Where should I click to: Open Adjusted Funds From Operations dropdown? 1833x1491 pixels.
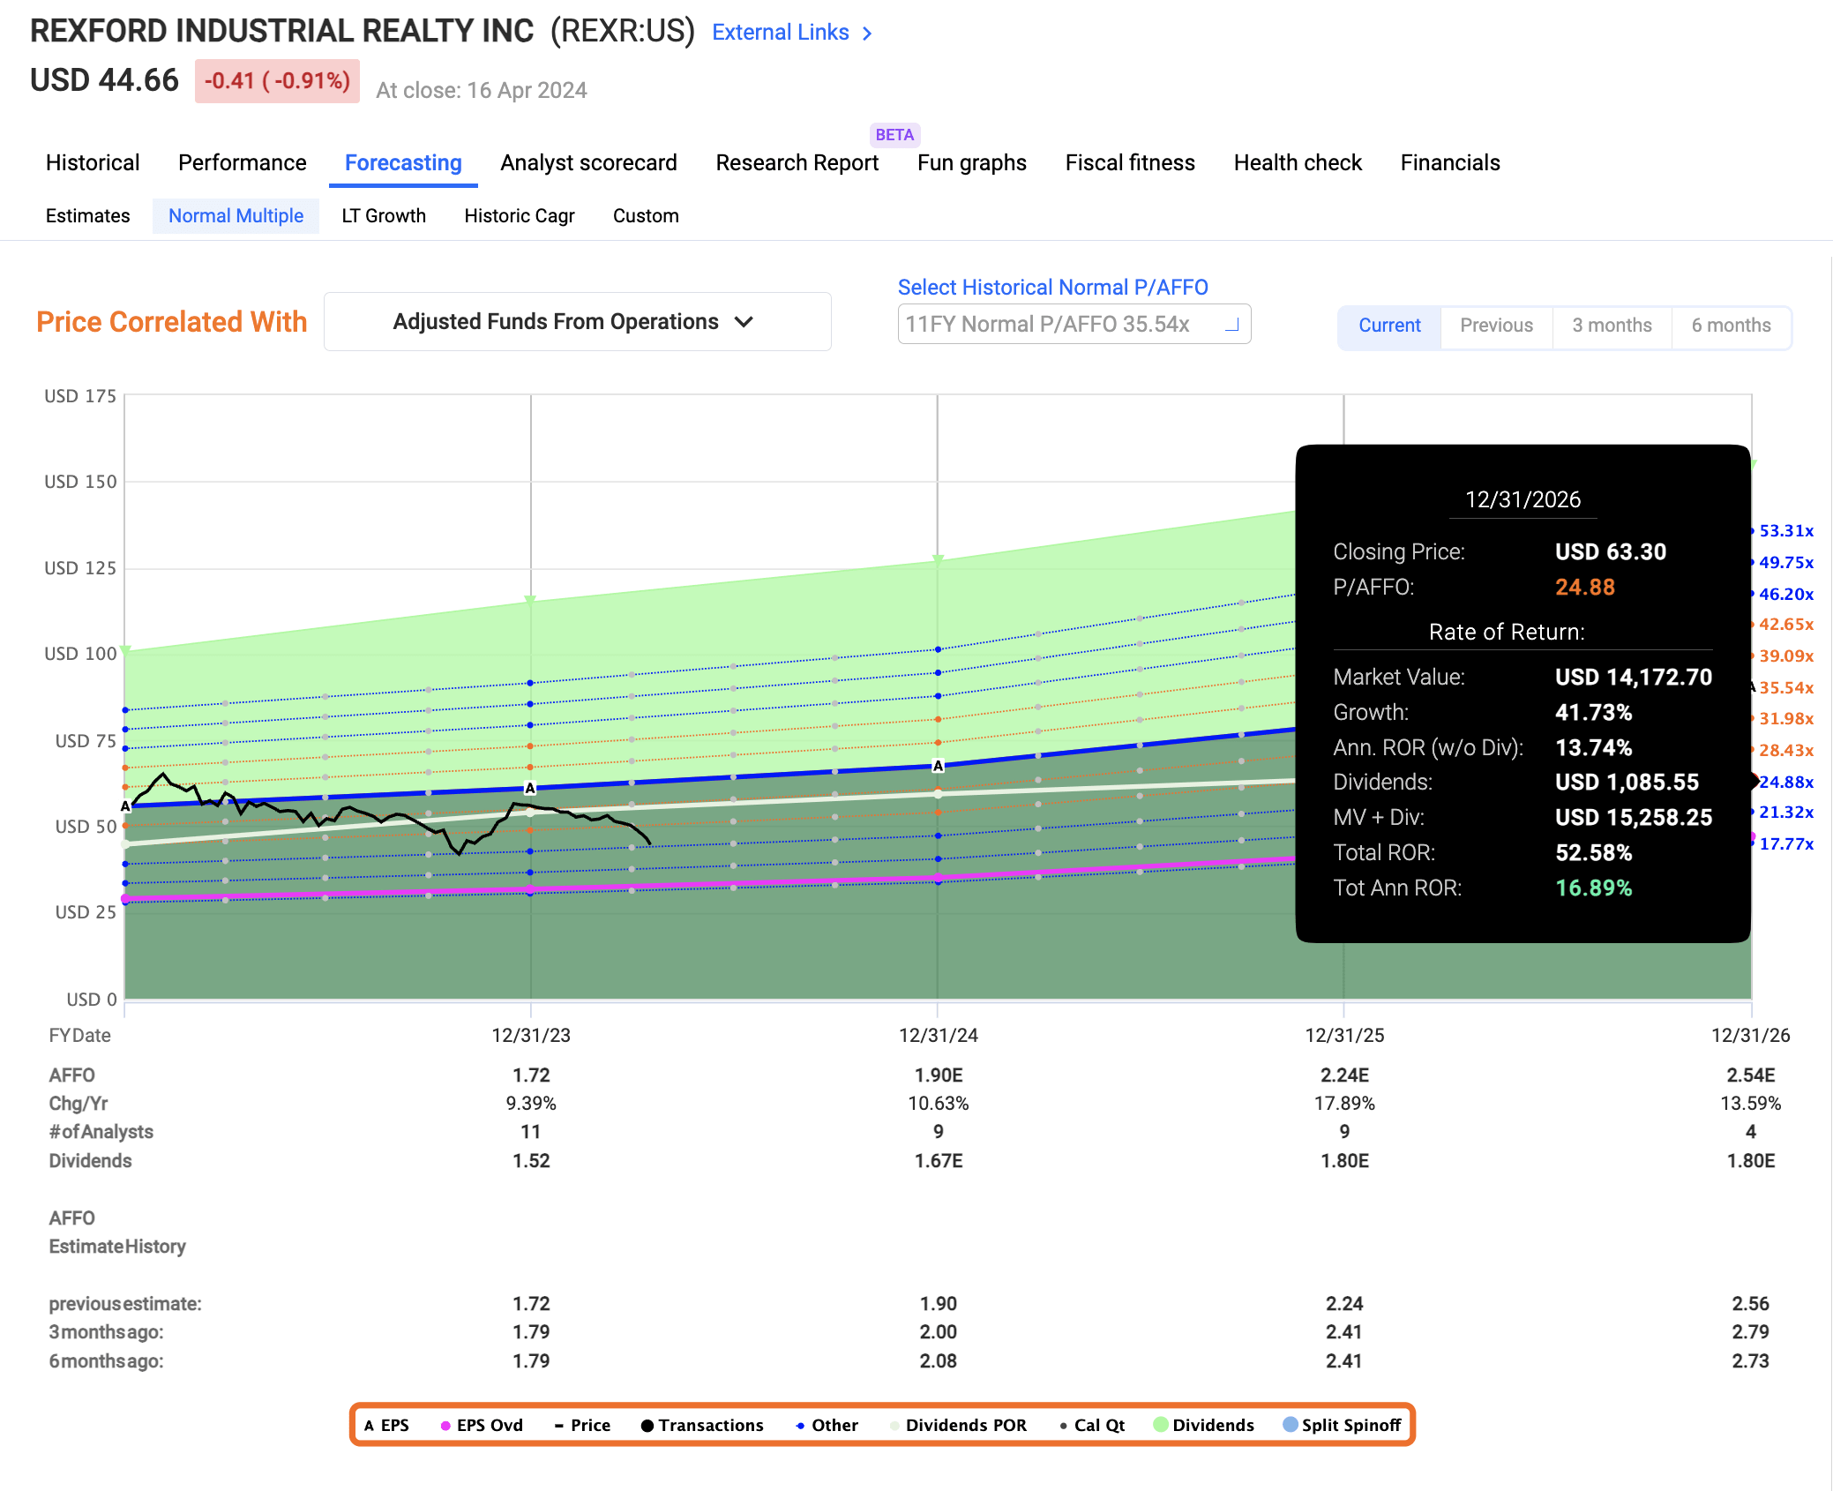577,322
